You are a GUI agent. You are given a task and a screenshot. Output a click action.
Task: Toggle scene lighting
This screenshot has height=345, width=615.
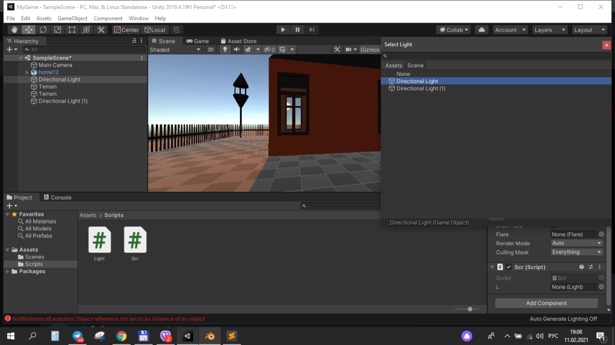tap(224, 49)
